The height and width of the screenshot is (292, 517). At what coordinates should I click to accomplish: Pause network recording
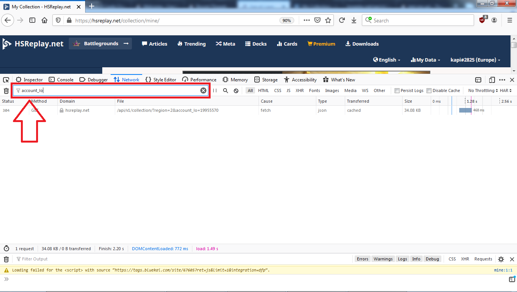coord(215,90)
